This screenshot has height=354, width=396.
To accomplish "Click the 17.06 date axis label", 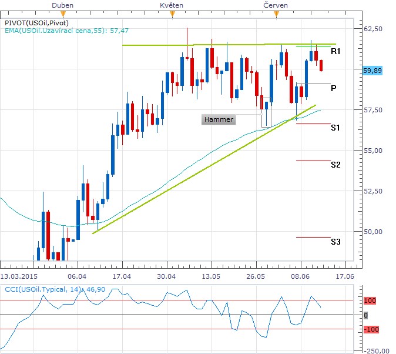I will [345, 276].
